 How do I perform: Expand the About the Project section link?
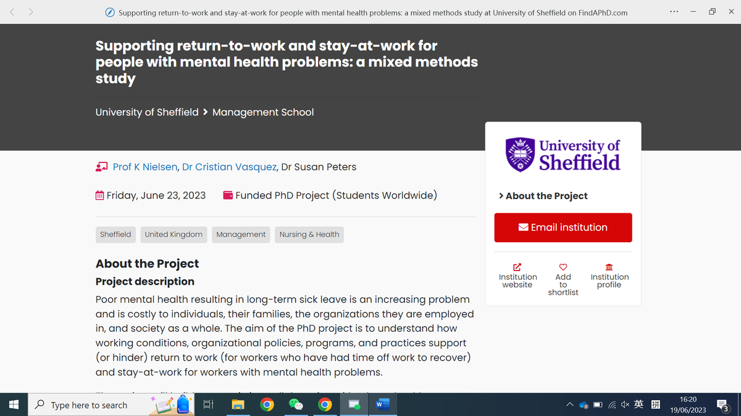click(x=543, y=196)
